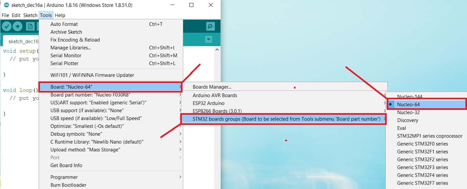The height and width of the screenshot is (189, 467).
Task: Click the Verify checkmark toolbar icon
Action: coord(7,26)
